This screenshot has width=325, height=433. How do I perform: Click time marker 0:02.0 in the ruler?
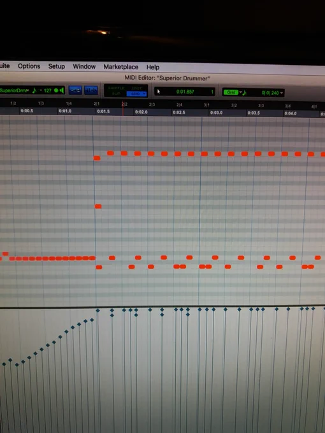click(x=141, y=112)
